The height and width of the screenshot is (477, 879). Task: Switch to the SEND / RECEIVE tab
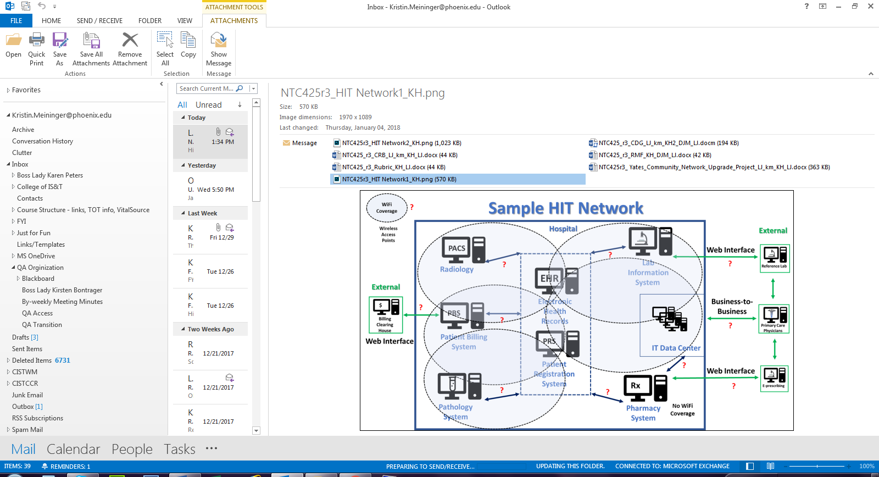coord(99,21)
